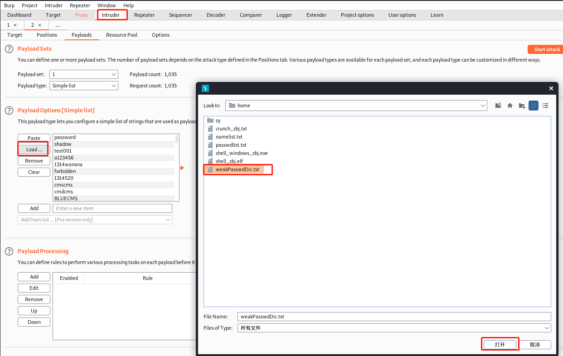Click Remove button in Payload Options
This screenshot has height=356, width=563.
(34, 161)
